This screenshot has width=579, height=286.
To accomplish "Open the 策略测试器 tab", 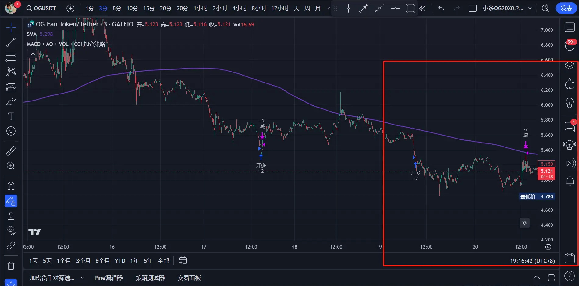I will 150,278.
